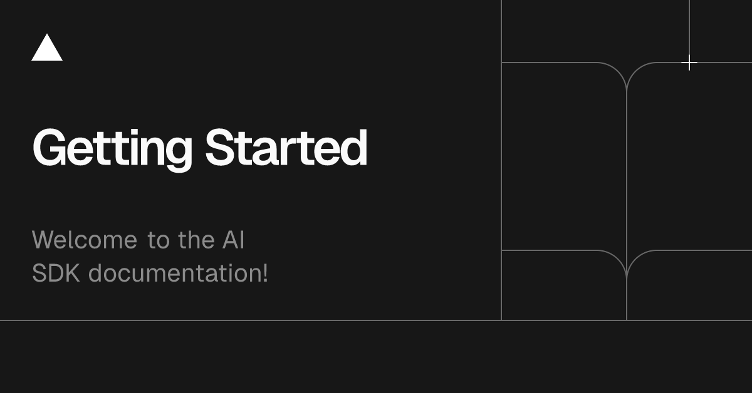Click the empty top cell left of the crosshair line
This screenshot has height=393, width=752.
pos(595,31)
